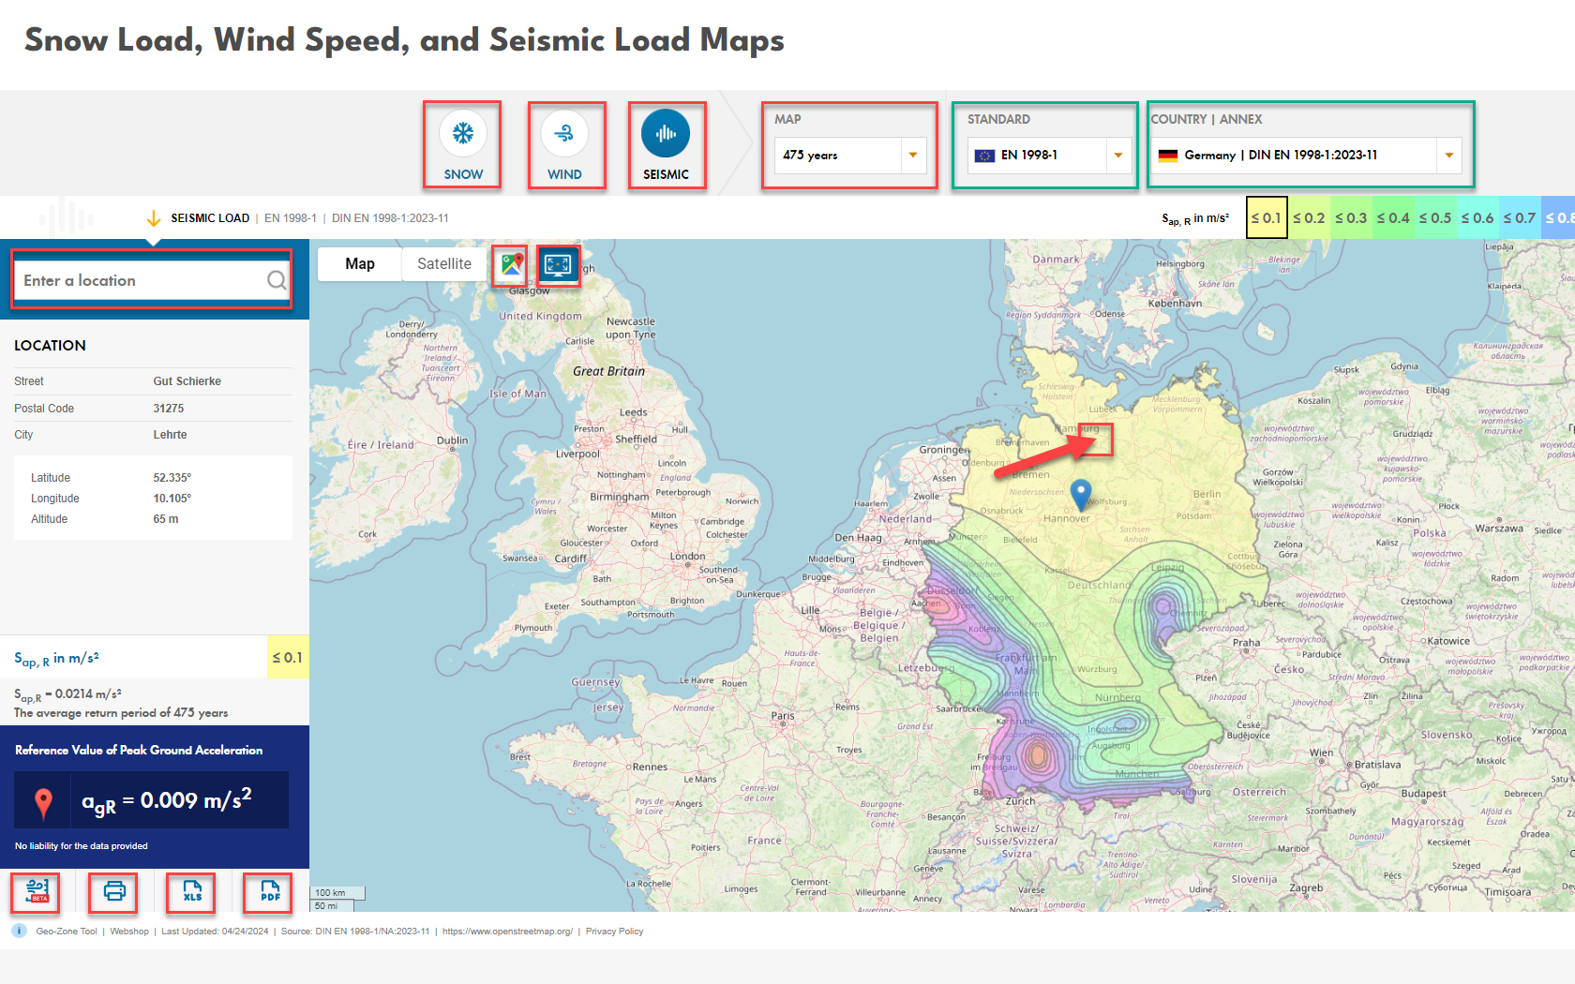The width and height of the screenshot is (1575, 984).
Task: Switch to the Satellite map view
Action: [443, 263]
